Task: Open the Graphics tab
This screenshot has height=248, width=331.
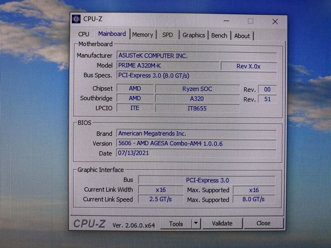Action: coord(194,35)
